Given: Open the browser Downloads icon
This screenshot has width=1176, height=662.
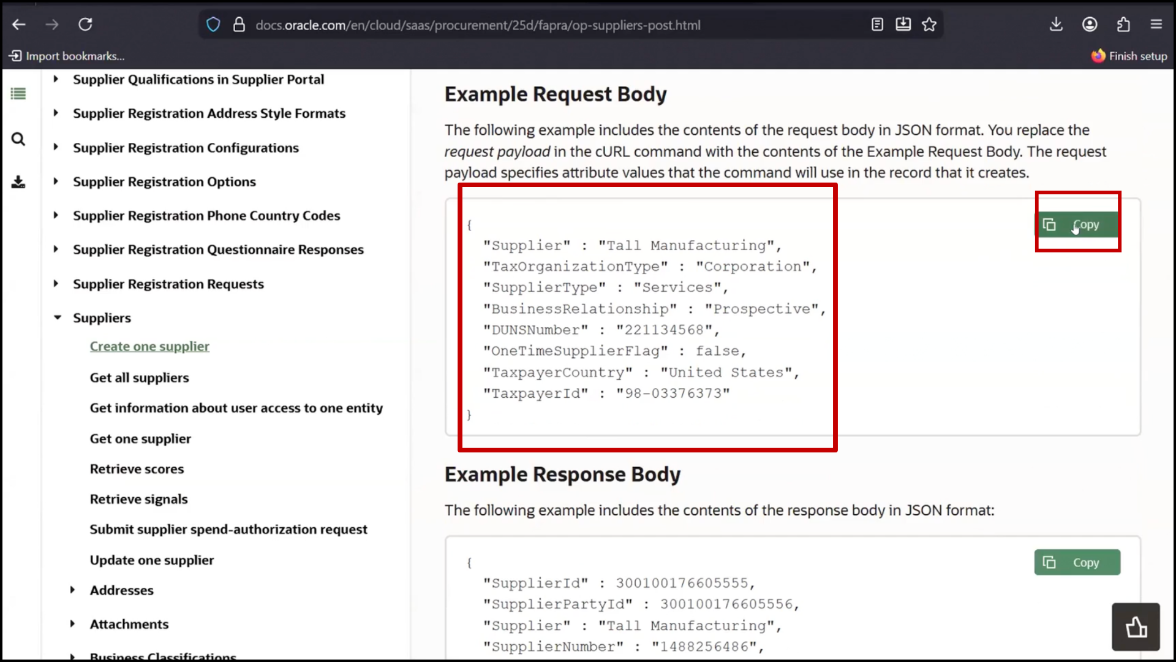Looking at the screenshot, I should click(x=1056, y=25).
